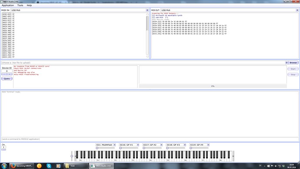300x169 pixels.
Task: Open the Tools menu
Action: [20, 5]
